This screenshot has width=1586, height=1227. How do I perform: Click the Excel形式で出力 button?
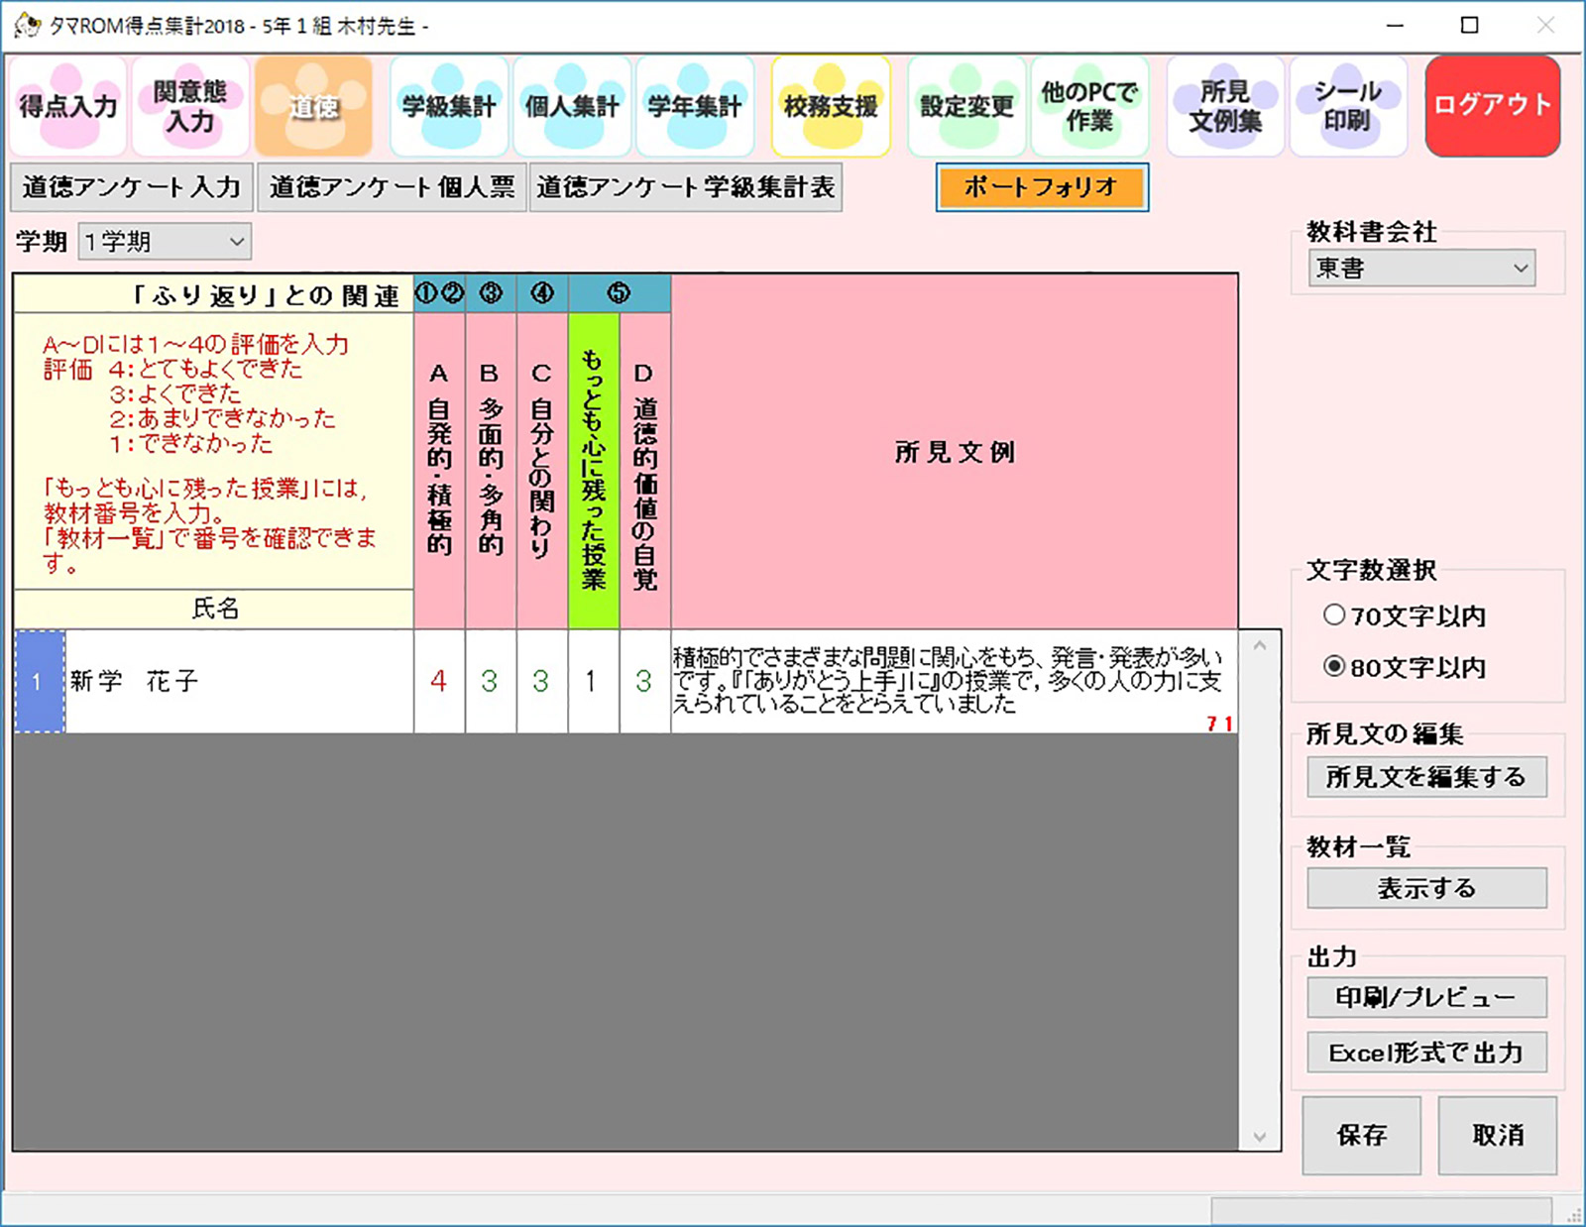coord(1426,1053)
